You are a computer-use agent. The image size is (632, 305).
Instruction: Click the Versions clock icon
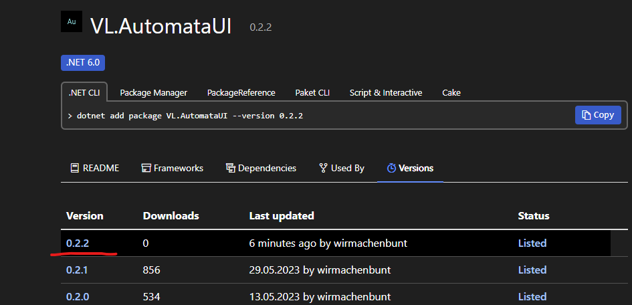(x=391, y=168)
